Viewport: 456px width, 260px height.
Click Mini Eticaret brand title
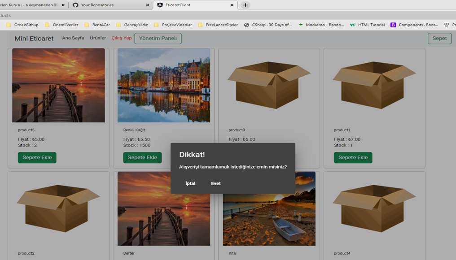pos(34,39)
